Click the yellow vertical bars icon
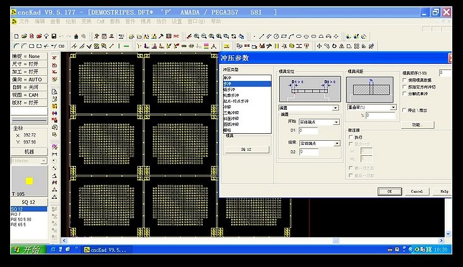Screen dimensions: 463x267 [277, 46]
